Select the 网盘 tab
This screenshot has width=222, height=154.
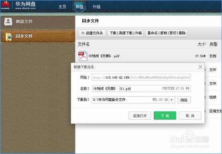click(79, 7)
